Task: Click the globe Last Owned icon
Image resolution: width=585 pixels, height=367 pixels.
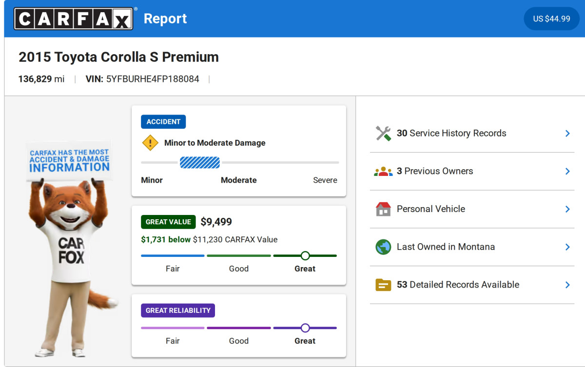Action: click(x=383, y=247)
